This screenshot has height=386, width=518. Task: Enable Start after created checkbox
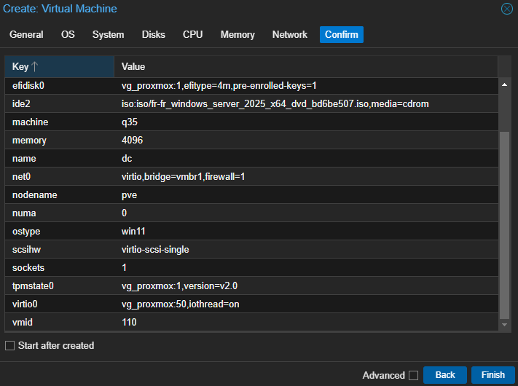tap(10, 346)
